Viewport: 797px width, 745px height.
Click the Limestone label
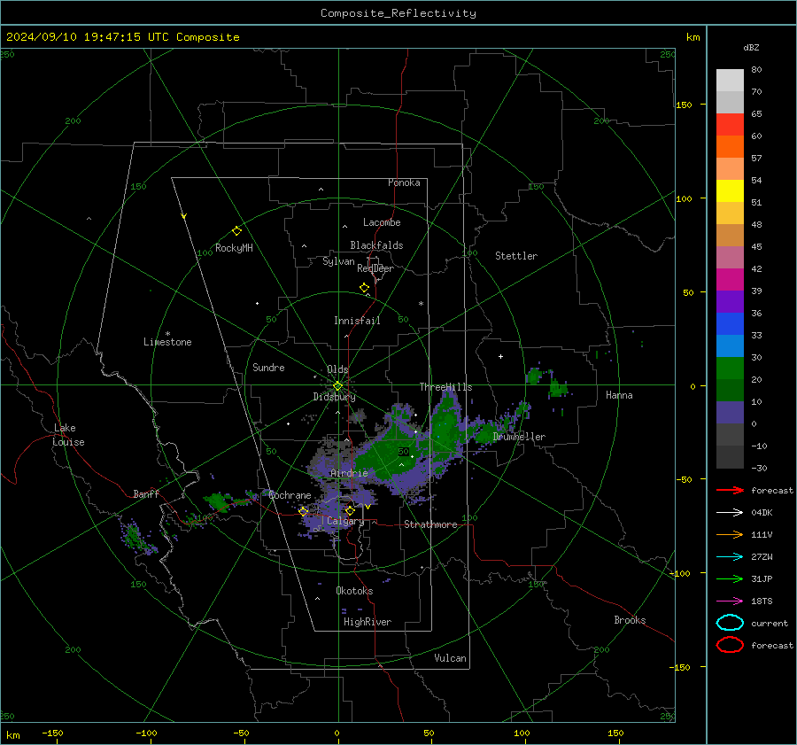(x=167, y=342)
